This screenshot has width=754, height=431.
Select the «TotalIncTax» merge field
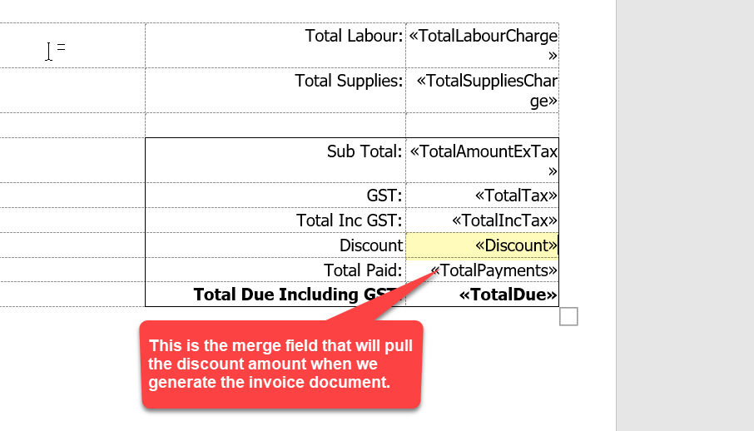coord(503,220)
